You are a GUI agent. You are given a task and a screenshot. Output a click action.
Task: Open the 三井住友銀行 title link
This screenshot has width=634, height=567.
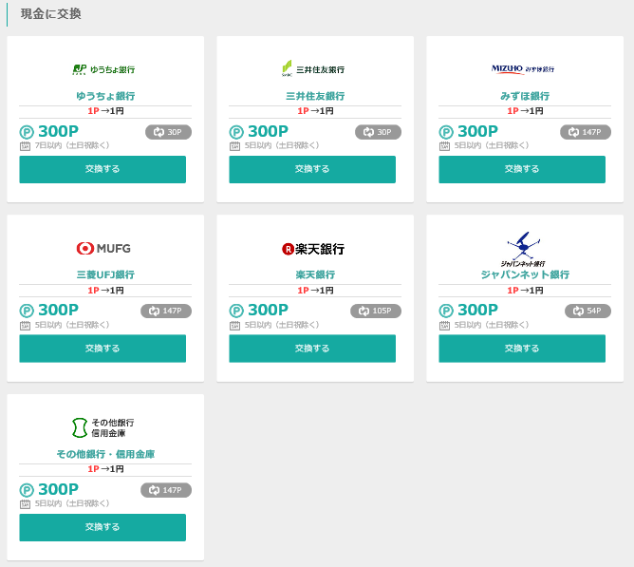315,96
